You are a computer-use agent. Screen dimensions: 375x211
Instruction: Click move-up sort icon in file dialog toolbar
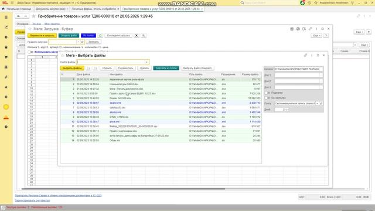[x=88, y=68]
